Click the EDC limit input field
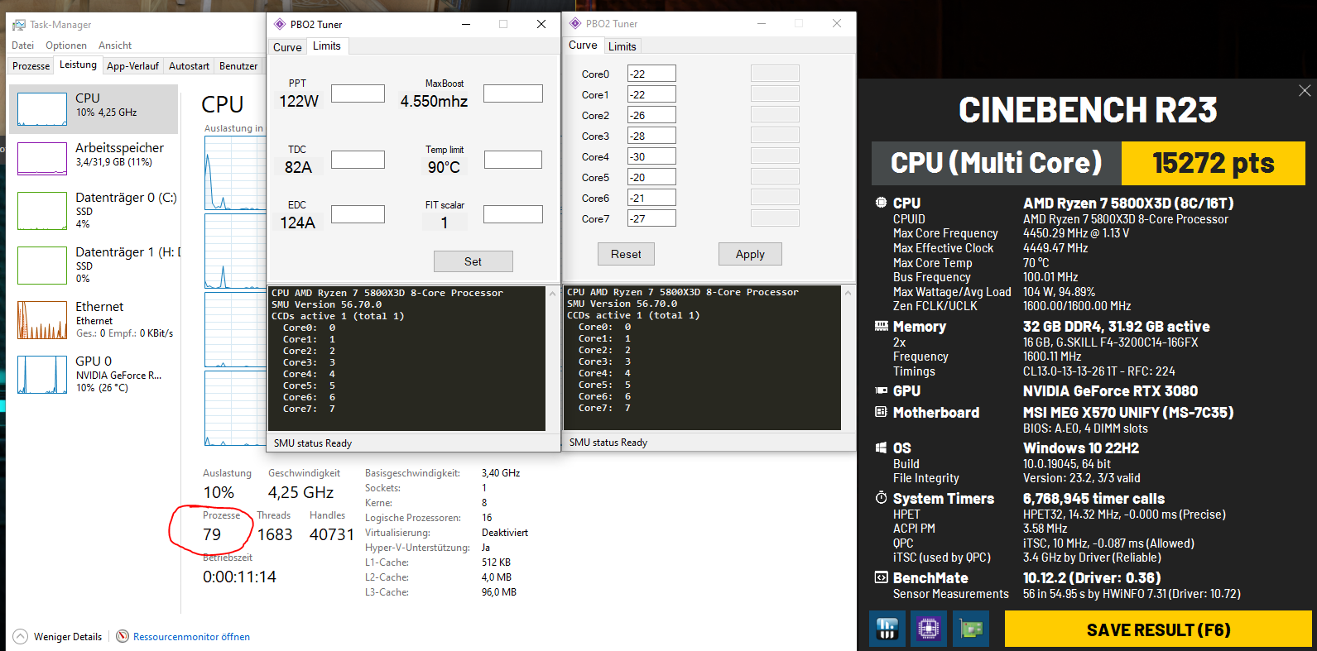 pyautogui.click(x=358, y=214)
